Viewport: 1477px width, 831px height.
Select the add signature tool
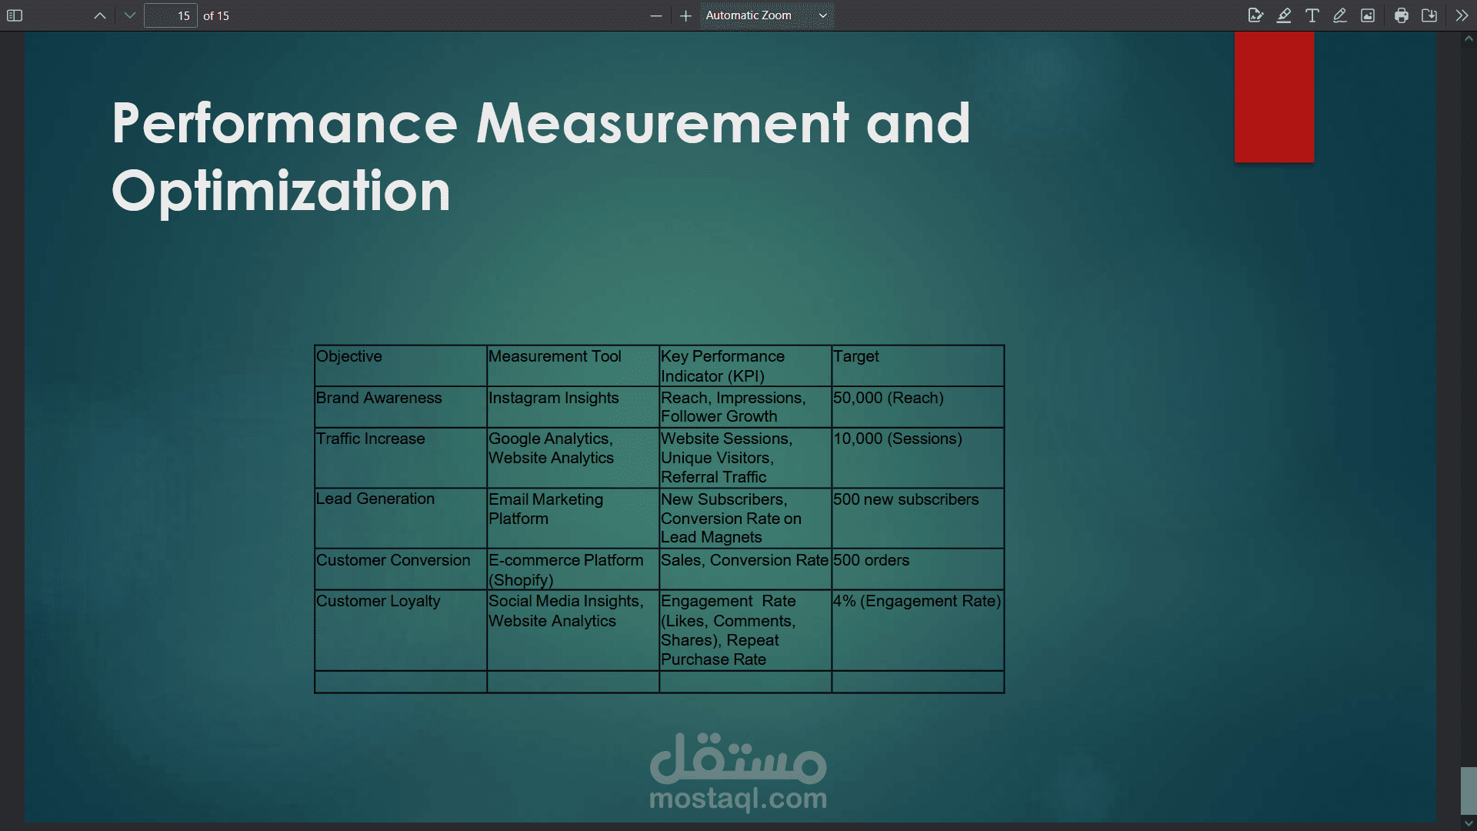[x=1255, y=15]
